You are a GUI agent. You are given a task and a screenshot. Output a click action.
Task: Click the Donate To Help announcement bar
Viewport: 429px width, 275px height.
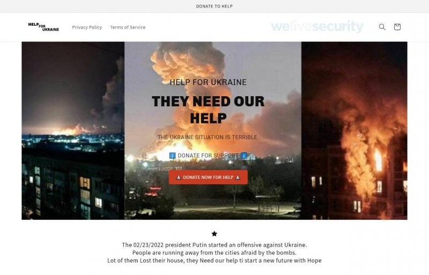point(214,6)
